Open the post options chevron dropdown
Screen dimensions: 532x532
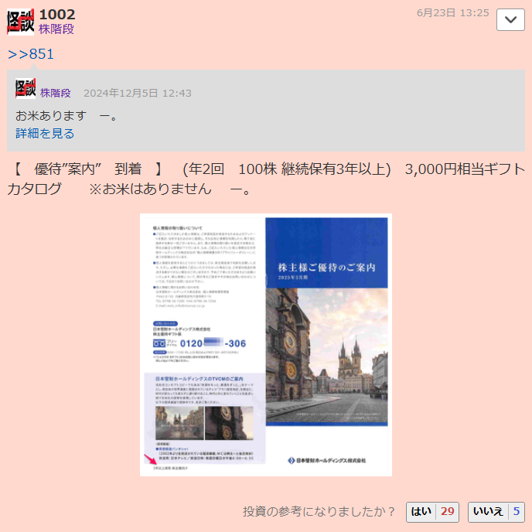[x=510, y=20]
